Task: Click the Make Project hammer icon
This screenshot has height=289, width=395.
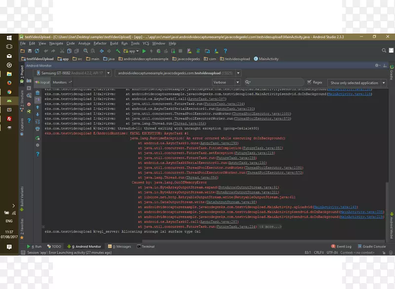Action: click(x=118, y=51)
